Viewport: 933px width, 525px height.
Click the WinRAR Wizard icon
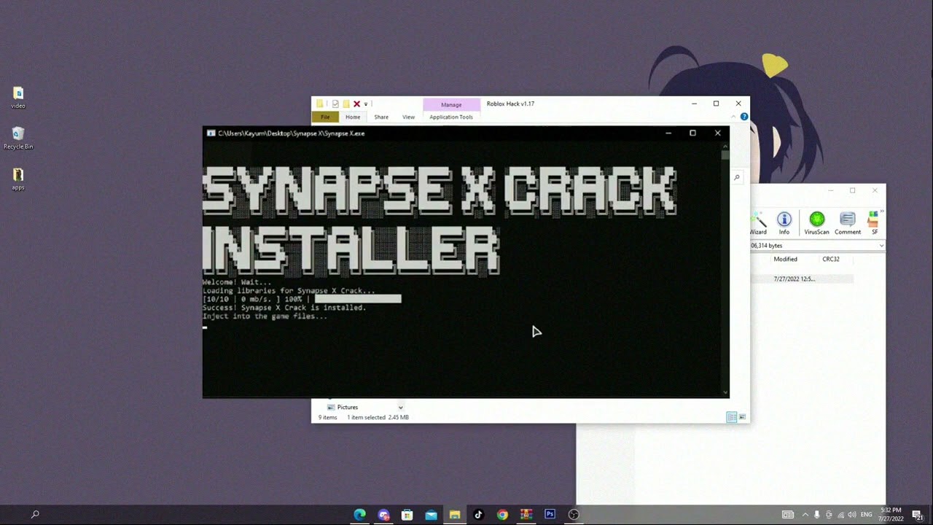pyautogui.click(x=759, y=222)
